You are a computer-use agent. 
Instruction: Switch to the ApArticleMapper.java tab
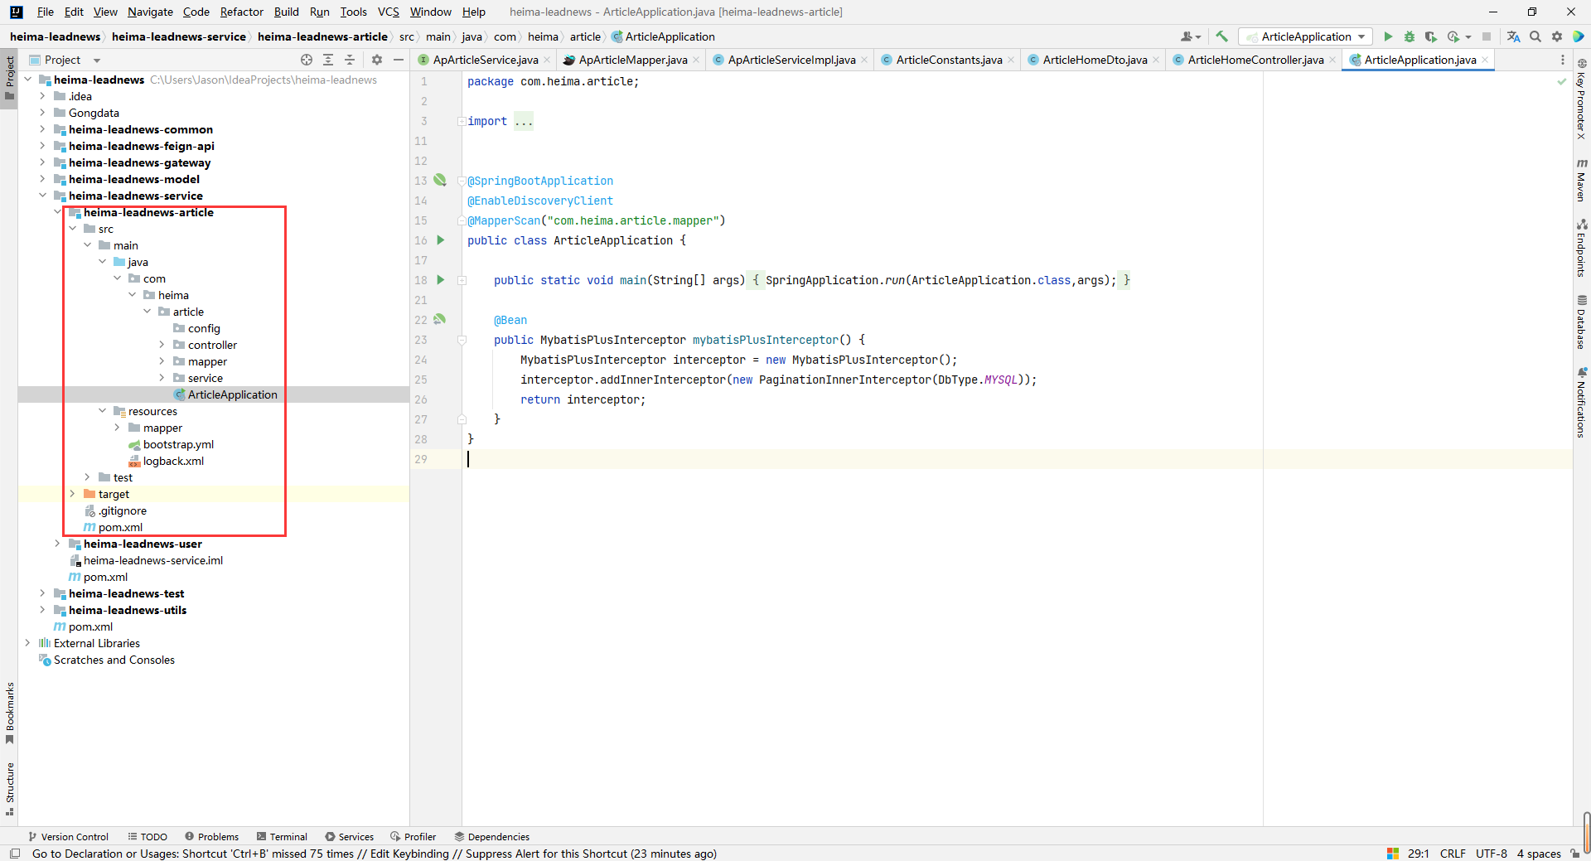pos(631,60)
